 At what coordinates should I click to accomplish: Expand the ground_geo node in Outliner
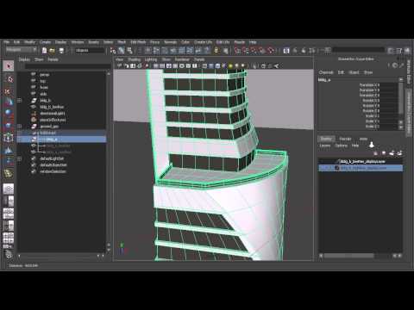point(20,127)
